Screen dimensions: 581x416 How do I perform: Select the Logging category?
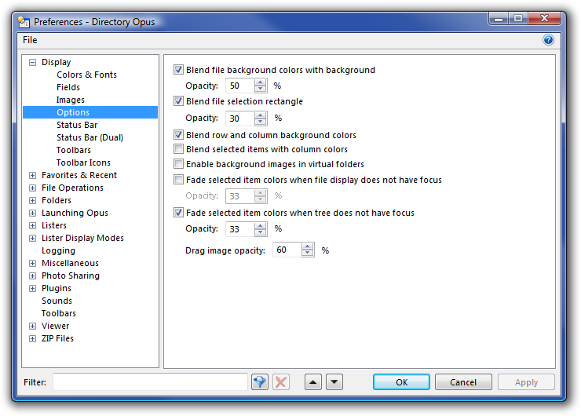58,251
